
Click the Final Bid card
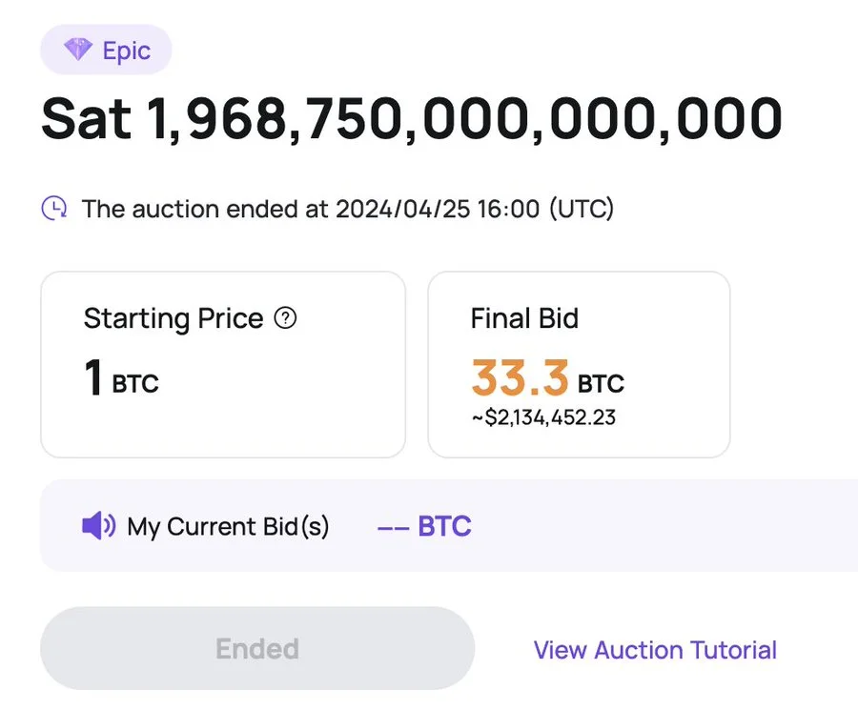click(579, 364)
